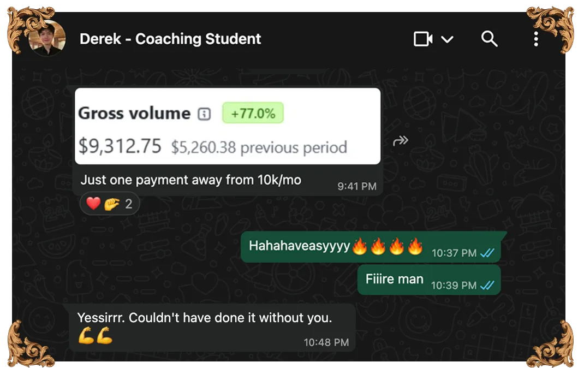Forward the Gross volume image message
The height and width of the screenshot is (368, 584).
tap(401, 141)
